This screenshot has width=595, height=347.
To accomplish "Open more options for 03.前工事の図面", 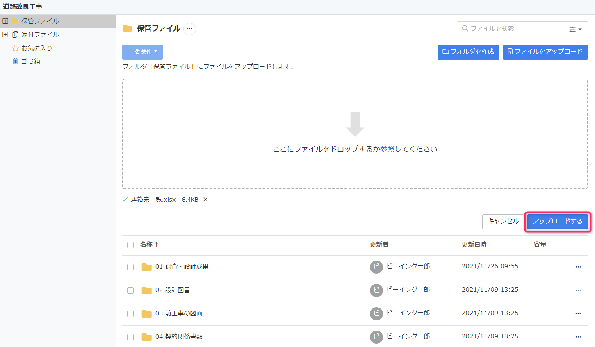I will pyautogui.click(x=578, y=313).
